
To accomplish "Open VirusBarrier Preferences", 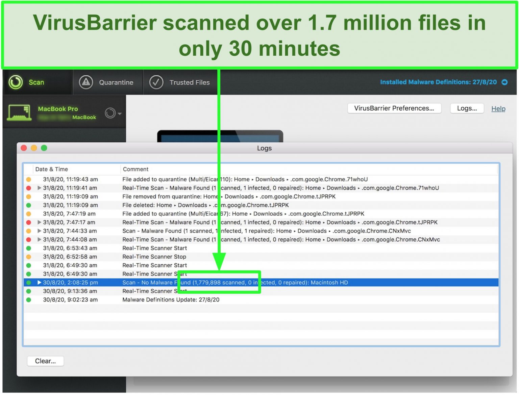I will tap(394, 108).
